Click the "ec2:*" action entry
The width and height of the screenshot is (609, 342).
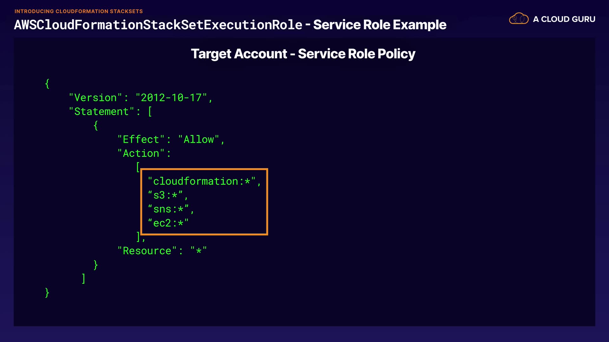[168, 223]
